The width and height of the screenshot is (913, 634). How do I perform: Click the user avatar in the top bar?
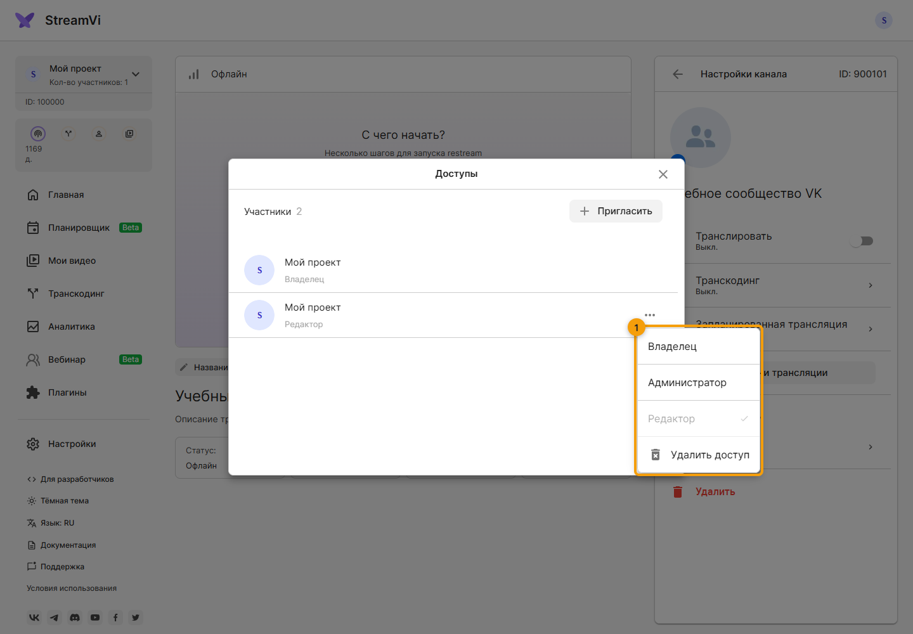point(884,20)
